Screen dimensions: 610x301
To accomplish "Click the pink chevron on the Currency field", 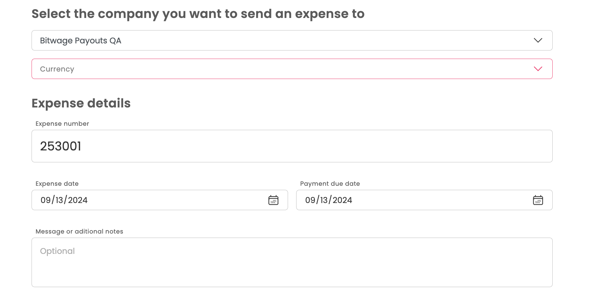I will 538,69.
